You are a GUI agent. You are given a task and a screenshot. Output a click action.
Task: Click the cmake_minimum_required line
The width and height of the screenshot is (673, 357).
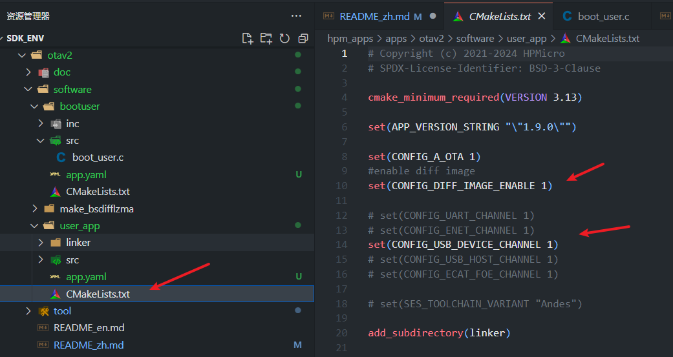[475, 97]
